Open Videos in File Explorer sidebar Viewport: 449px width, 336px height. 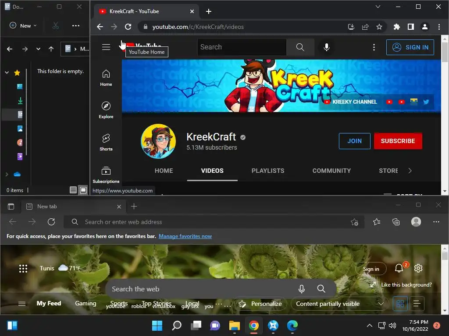click(x=20, y=157)
